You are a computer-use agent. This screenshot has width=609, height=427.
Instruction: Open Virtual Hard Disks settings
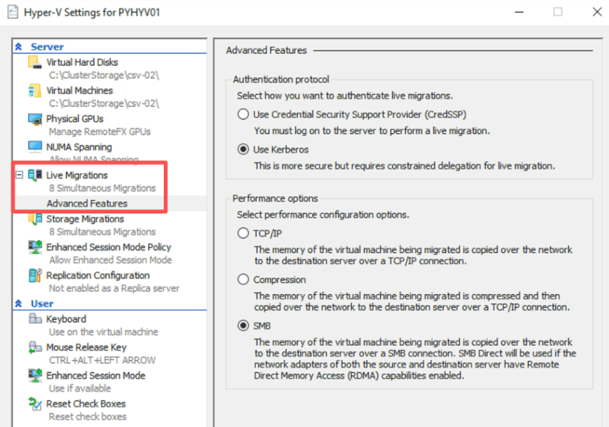pyautogui.click(x=82, y=62)
